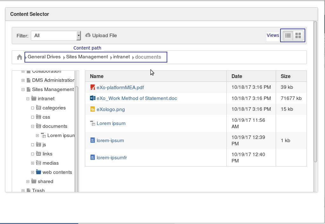
Task: Select the lorem-ipsumfr content link
Action: click(x=112, y=158)
